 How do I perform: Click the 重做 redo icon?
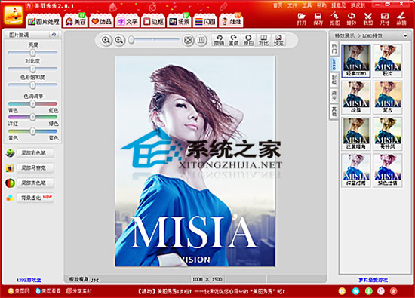[x=233, y=40]
